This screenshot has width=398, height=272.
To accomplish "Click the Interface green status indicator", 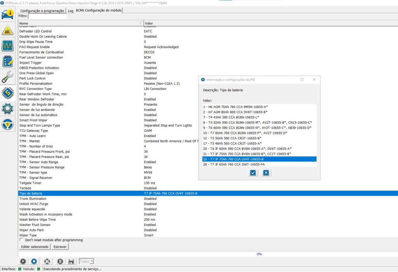I will 20,269.
